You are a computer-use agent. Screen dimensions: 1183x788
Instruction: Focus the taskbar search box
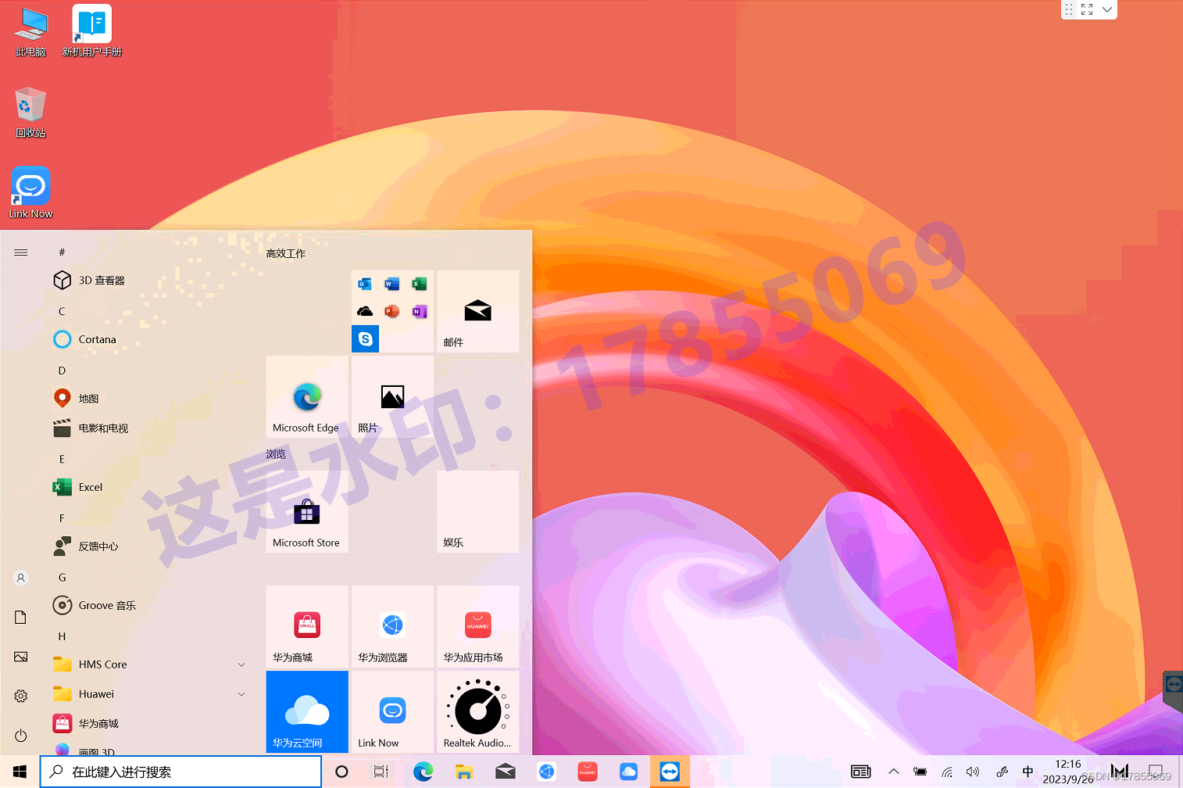pos(180,772)
